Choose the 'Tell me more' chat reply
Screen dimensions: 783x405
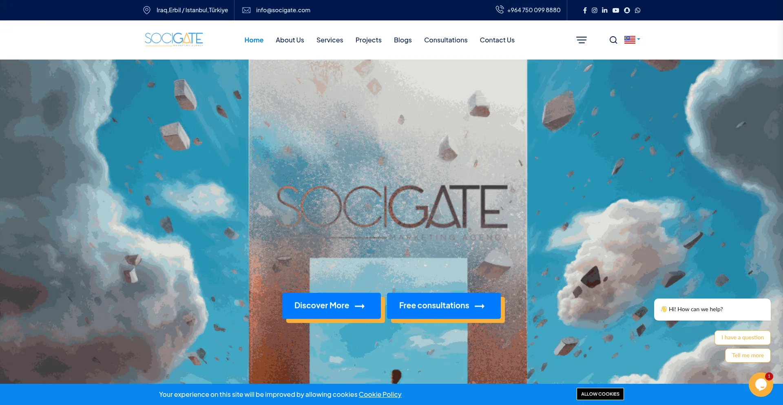(748, 355)
